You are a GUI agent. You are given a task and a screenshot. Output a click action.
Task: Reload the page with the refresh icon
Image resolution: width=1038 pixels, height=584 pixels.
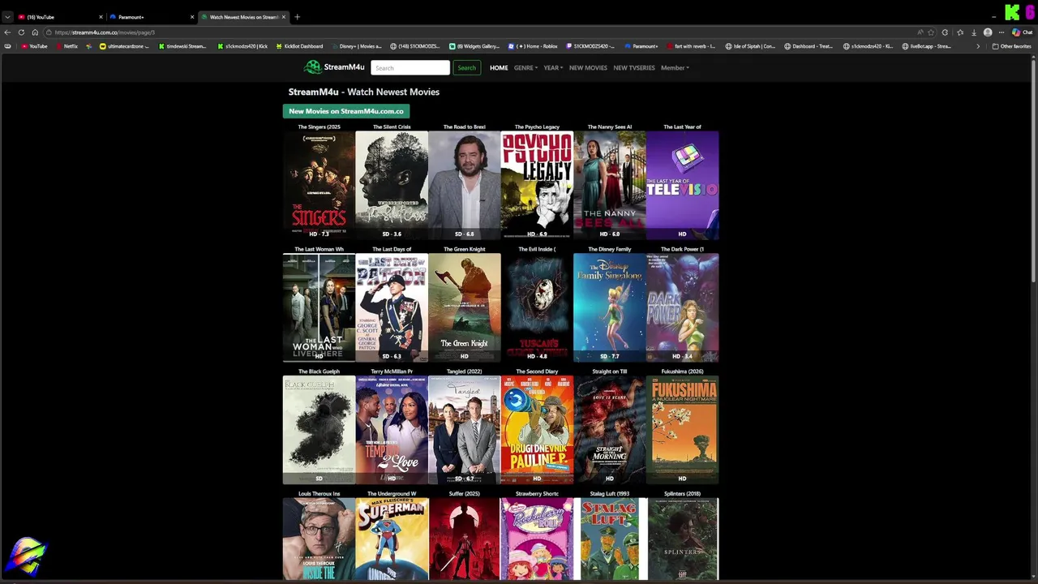[x=21, y=32]
